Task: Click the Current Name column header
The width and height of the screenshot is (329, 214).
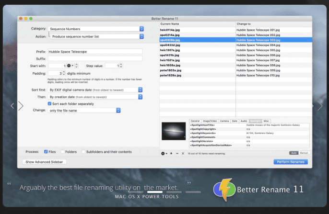Action: [198, 24]
